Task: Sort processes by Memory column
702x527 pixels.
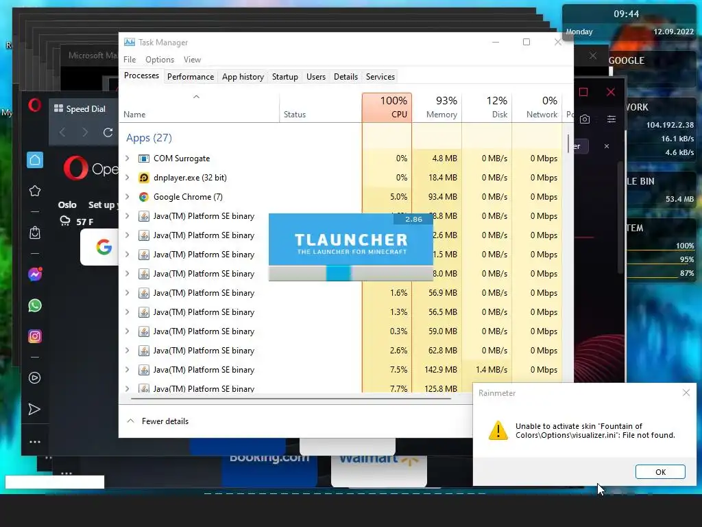Action: tap(437, 107)
